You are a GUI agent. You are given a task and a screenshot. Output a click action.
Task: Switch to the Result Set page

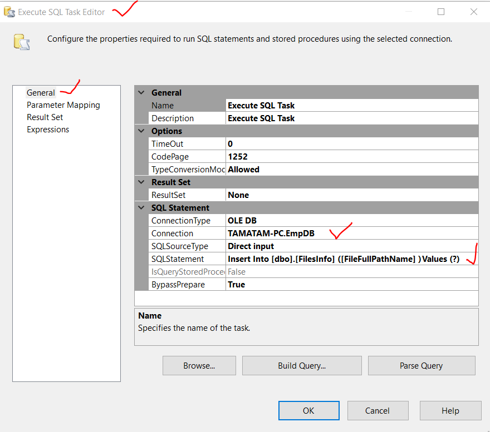click(x=45, y=117)
